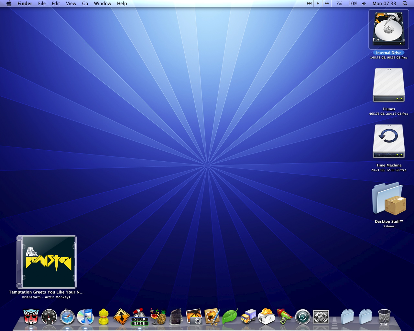Image resolution: width=414 pixels, height=331 pixels.
Task: Launch Transmit truck icon in dock
Action: pyautogui.click(x=248, y=316)
